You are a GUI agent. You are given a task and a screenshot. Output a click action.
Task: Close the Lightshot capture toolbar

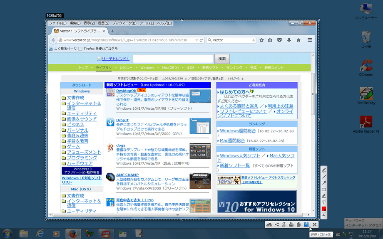click(315, 224)
